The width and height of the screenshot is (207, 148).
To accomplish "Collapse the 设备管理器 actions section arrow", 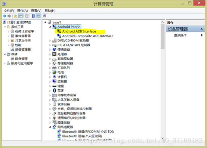I will coord(202,29).
